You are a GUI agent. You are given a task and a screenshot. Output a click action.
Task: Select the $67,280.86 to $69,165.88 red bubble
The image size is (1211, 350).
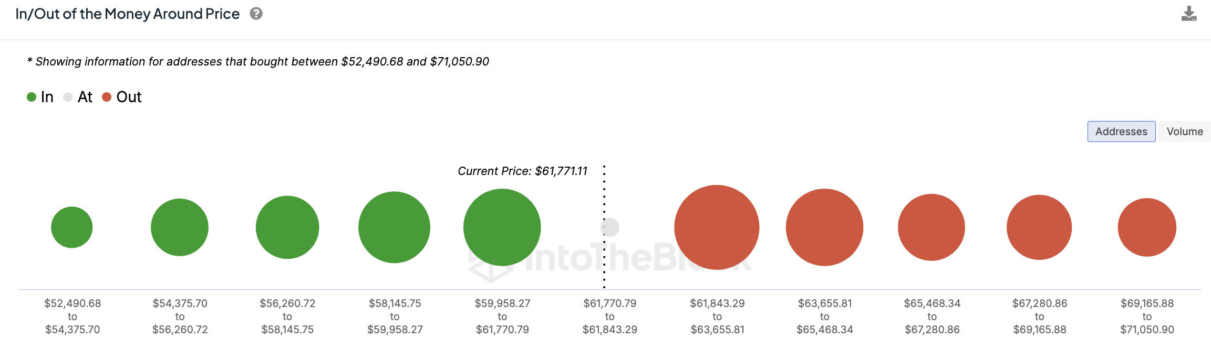(x=1039, y=227)
